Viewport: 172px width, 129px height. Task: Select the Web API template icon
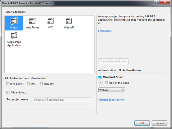point(69,21)
